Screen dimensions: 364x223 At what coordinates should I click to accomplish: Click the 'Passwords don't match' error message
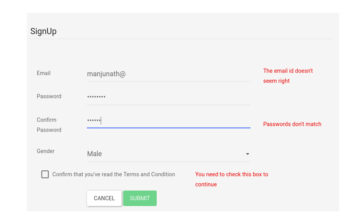(x=292, y=124)
